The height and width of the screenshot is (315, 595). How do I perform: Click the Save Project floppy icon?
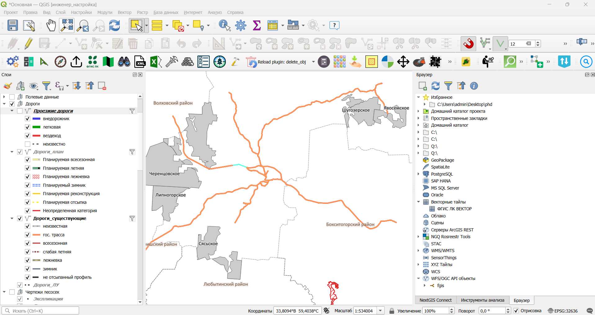point(13,25)
